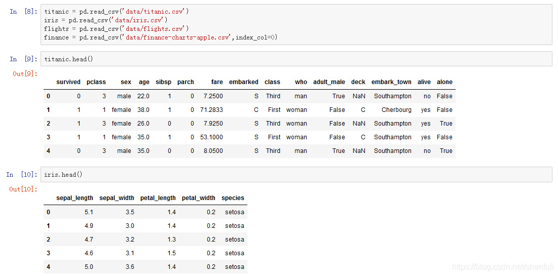The width and height of the screenshot is (558, 276).
Task: Click the 'alive' column header
Action: (x=424, y=82)
